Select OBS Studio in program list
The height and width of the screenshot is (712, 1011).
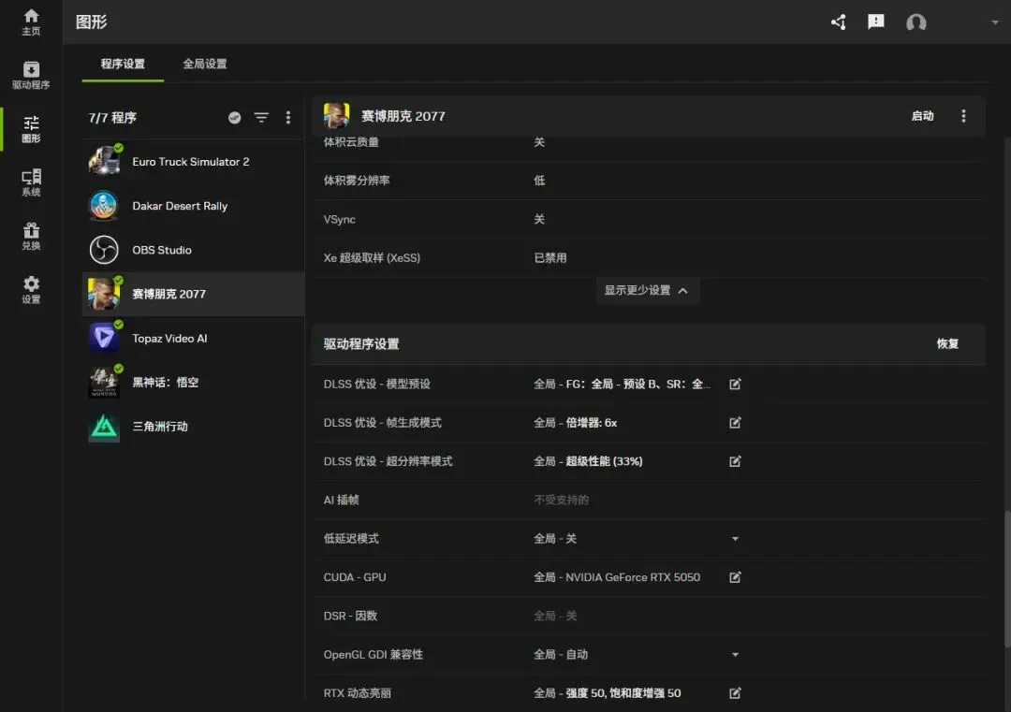pyautogui.click(x=194, y=250)
